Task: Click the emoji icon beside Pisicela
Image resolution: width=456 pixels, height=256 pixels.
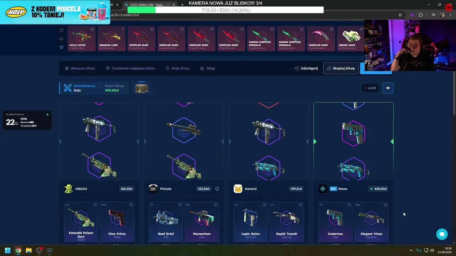Action: (x=217, y=189)
